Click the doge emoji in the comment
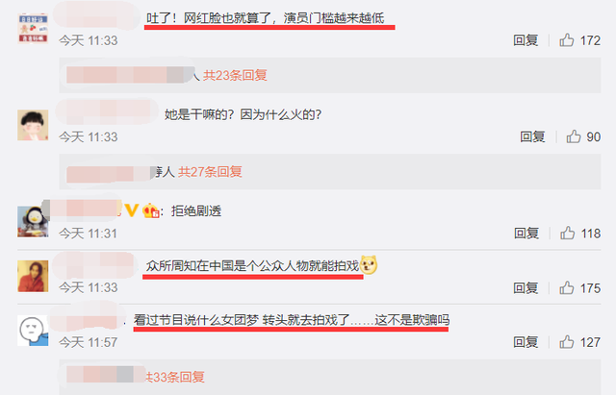 369,264
